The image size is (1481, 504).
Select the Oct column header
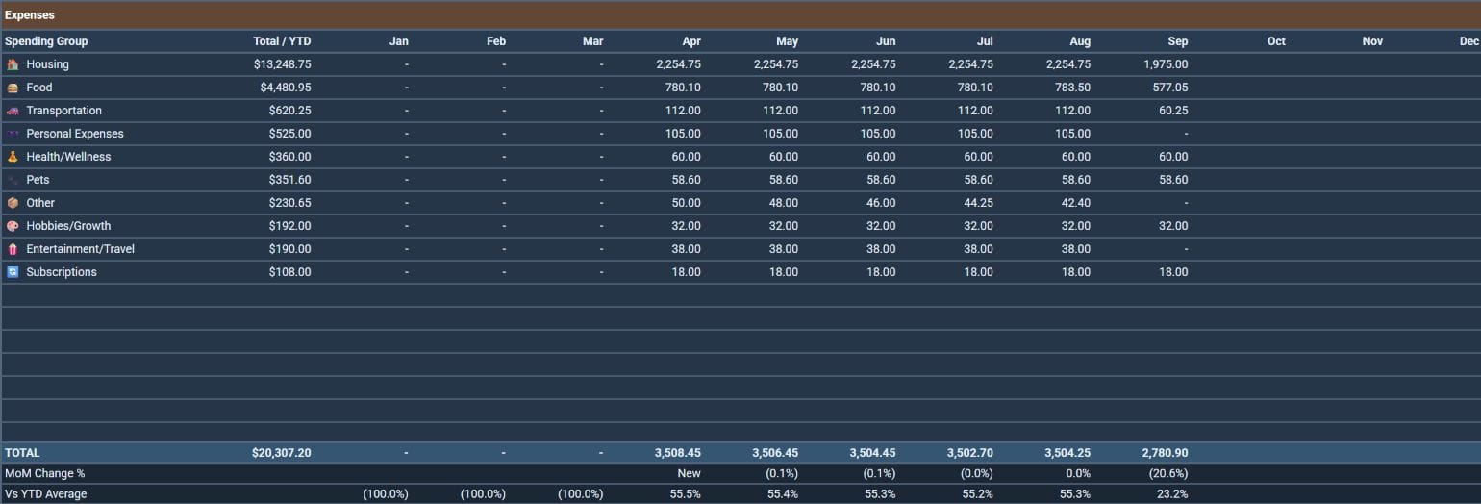[x=1276, y=41]
